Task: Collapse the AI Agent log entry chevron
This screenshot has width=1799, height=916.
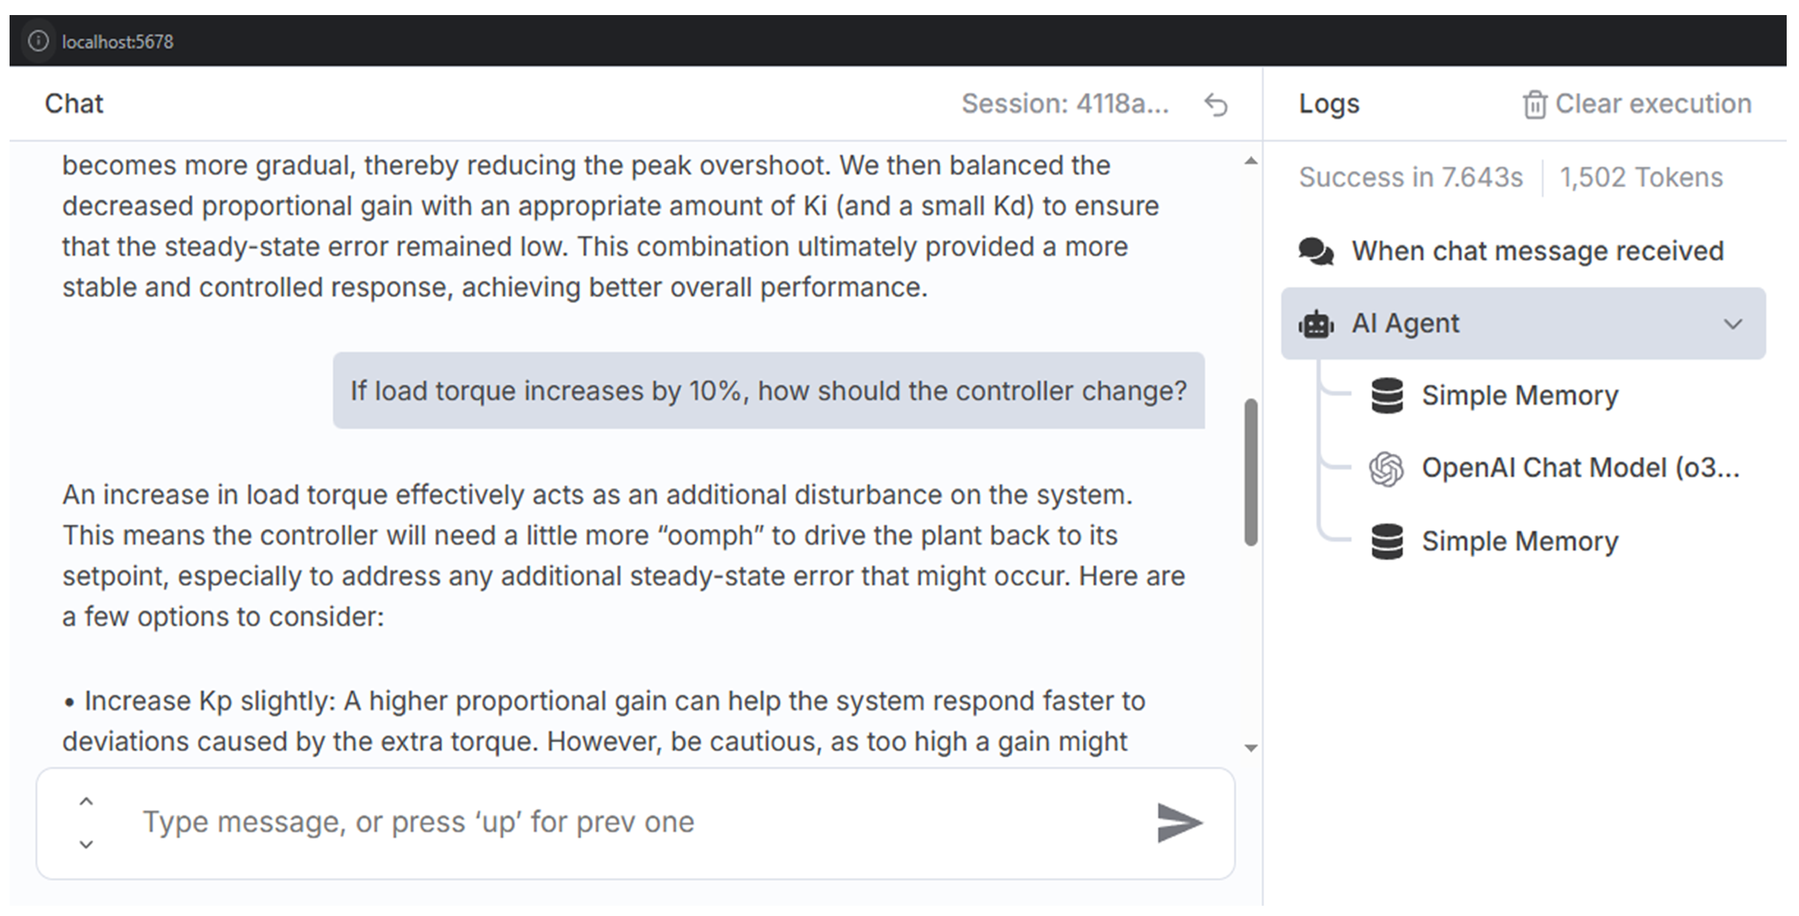Action: coord(1733,325)
